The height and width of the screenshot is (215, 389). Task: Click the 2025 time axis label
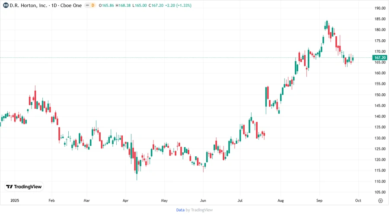15,200
